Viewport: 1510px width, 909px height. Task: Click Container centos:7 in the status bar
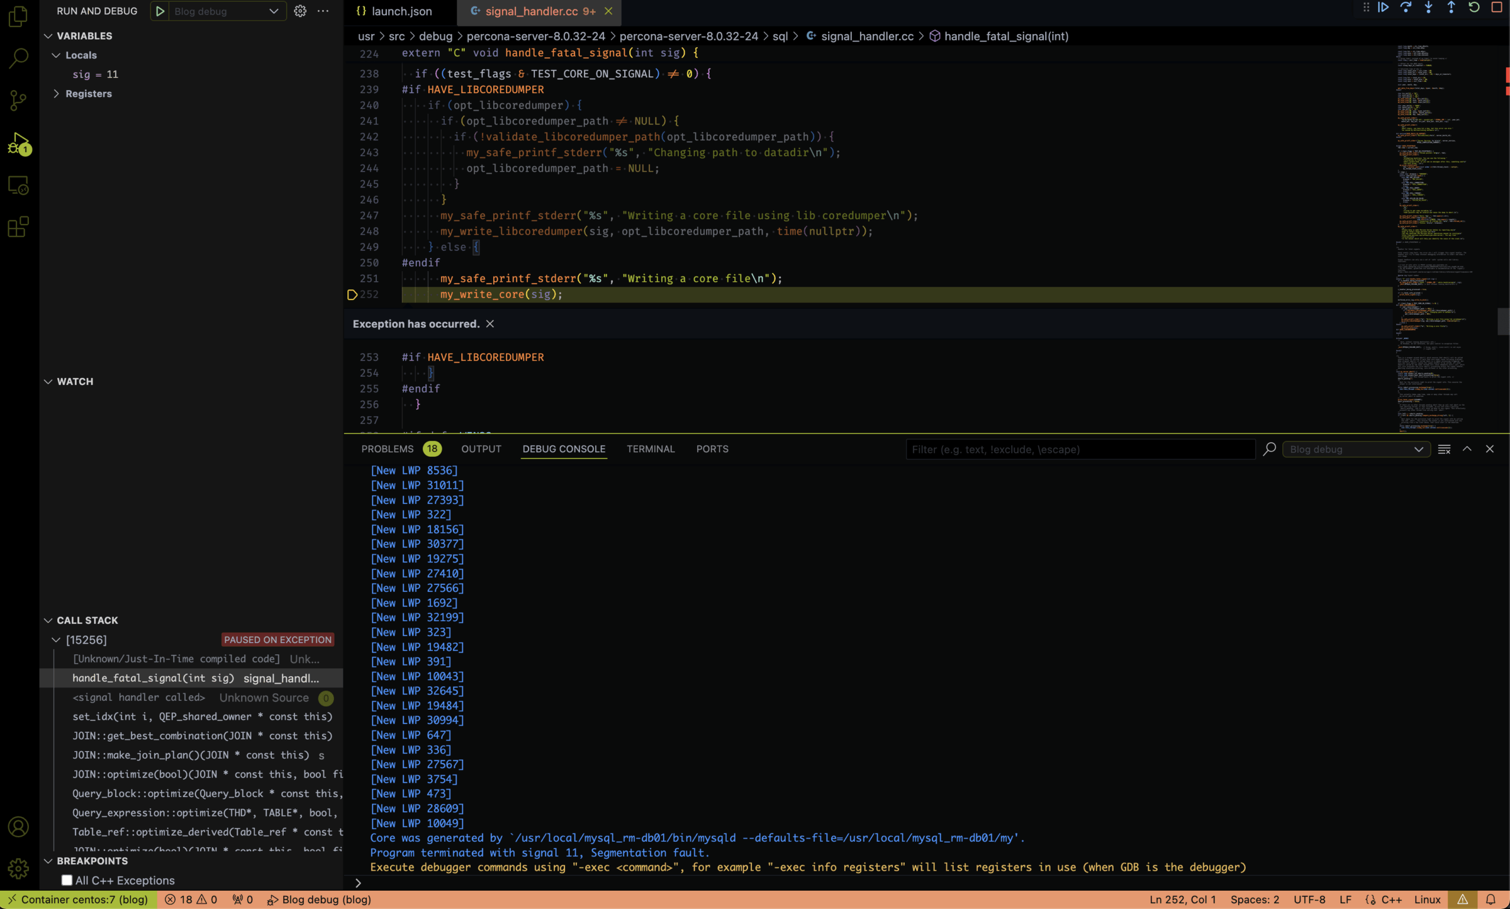coord(80,899)
